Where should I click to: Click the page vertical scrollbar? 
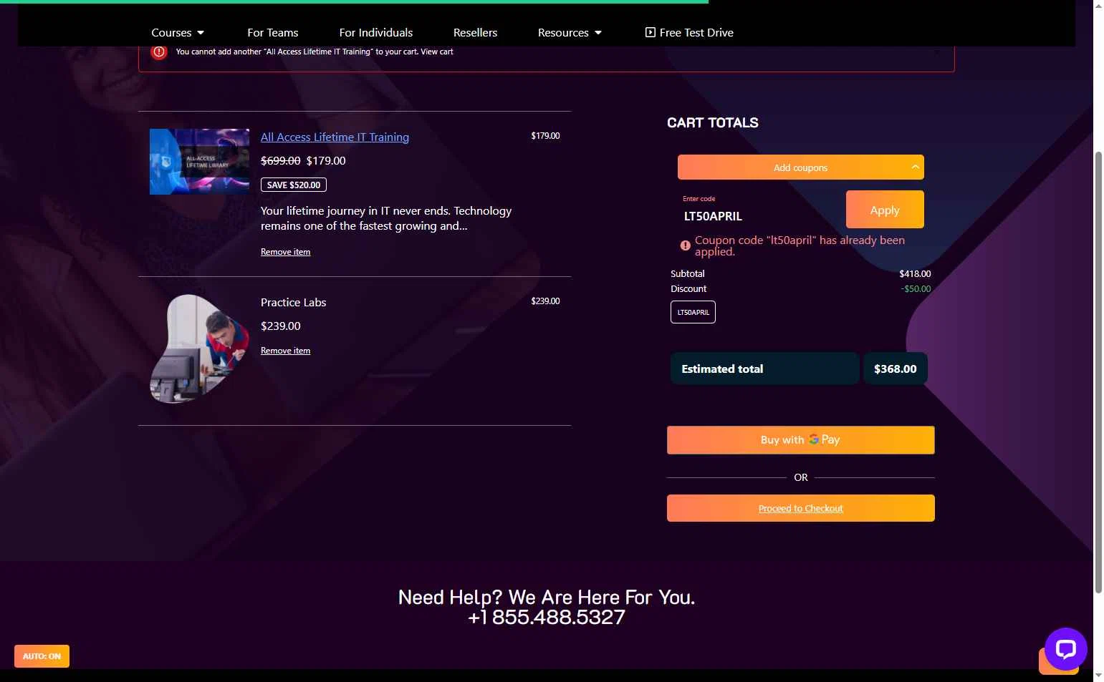(x=1098, y=372)
